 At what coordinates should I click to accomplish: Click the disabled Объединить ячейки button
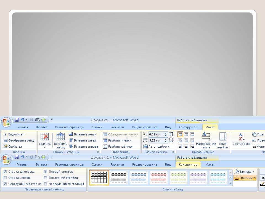121,134
